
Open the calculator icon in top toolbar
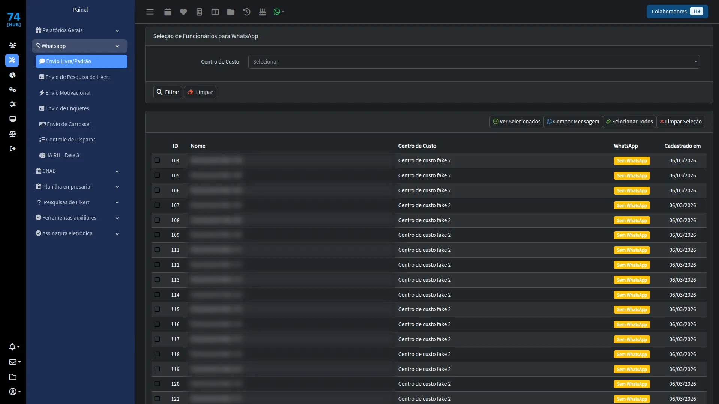tap(199, 12)
